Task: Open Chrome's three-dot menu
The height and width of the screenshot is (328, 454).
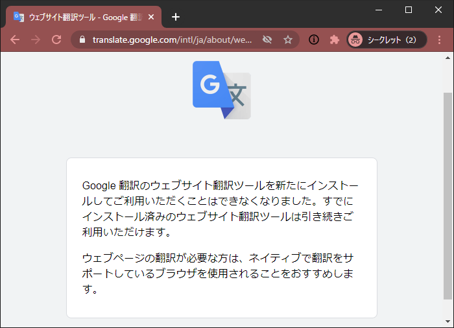Action: tap(439, 40)
